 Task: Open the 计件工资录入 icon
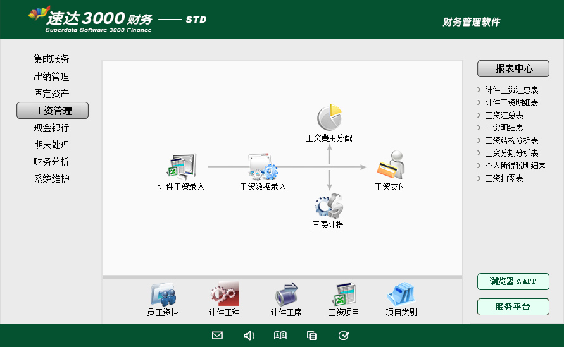pyautogui.click(x=181, y=166)
